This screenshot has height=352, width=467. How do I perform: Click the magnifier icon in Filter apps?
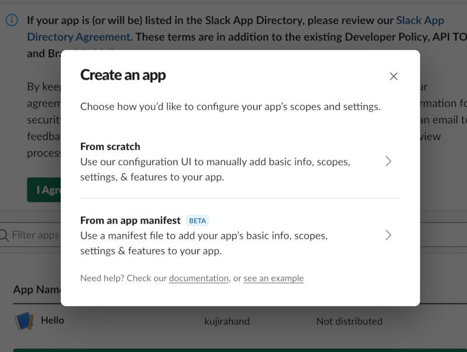coord(4,235)
